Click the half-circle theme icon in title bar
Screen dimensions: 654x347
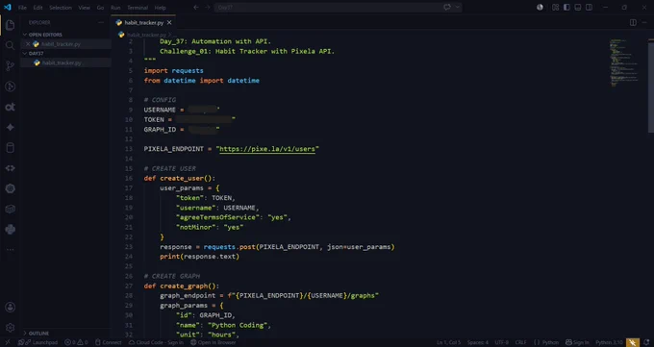click(540, 7)
